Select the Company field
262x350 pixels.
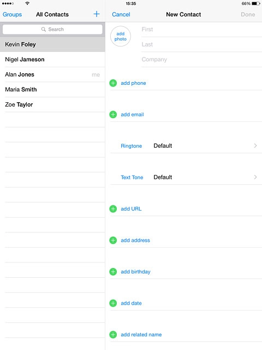click(201, 60)
